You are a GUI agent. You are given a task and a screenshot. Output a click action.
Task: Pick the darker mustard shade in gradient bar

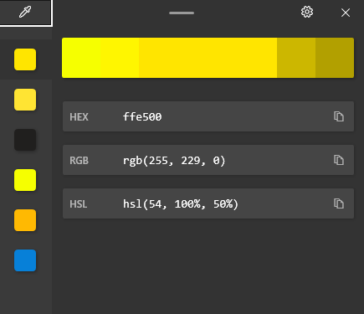[x=296, y=58]
